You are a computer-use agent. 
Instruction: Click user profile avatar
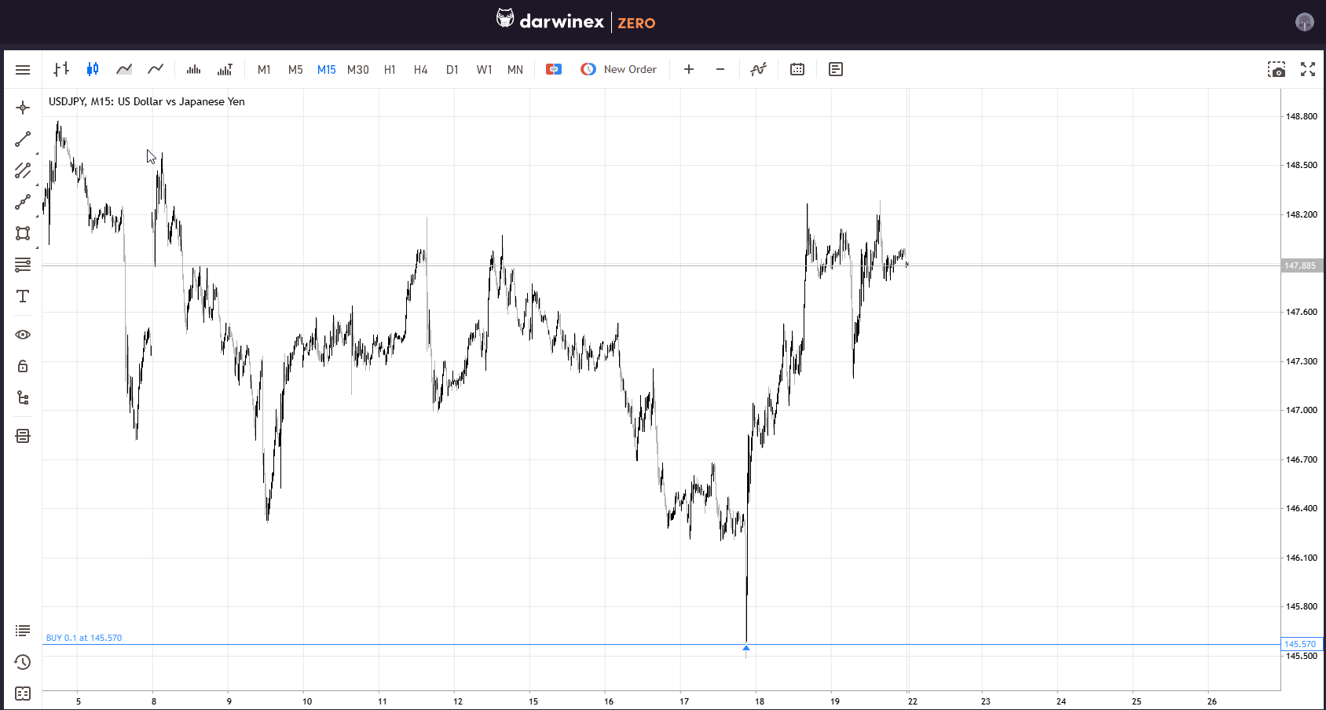click(1304, 22)
